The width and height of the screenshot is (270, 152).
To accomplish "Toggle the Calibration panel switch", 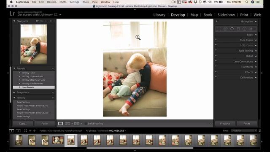I will (216, 77).
